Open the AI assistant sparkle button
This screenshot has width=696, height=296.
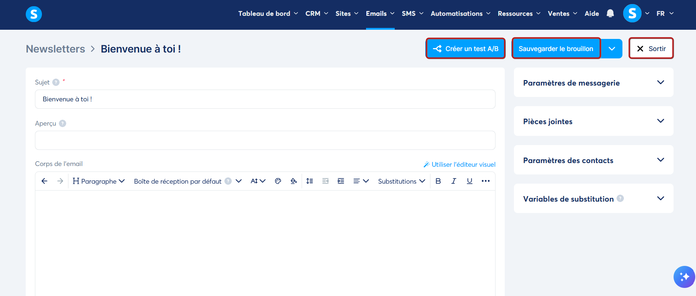[x=684, y=277]
